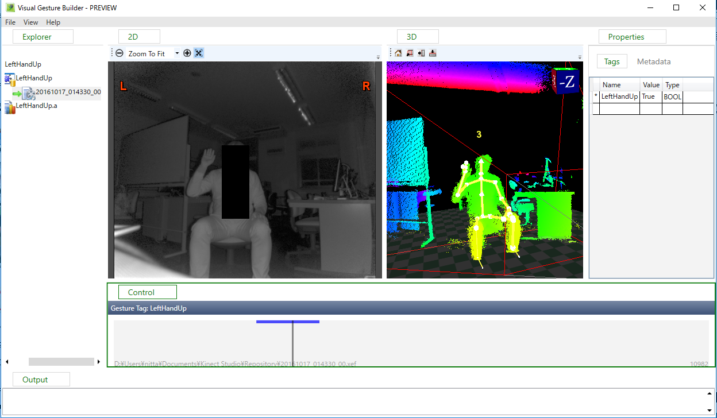Open the File menu
The width and height of the screenshot is (717, 418).
point(10,22)
